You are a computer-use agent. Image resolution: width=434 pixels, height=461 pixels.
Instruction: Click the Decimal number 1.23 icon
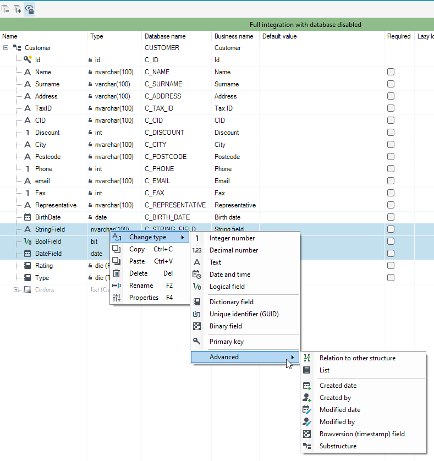click(x=197, y=250)
